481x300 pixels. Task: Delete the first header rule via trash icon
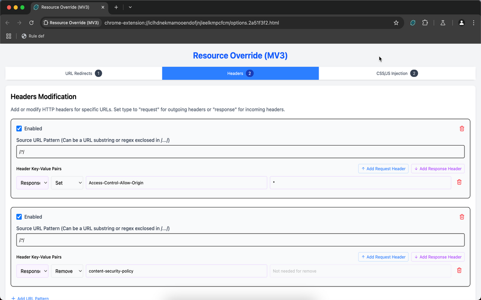click(x=462, y=128)
